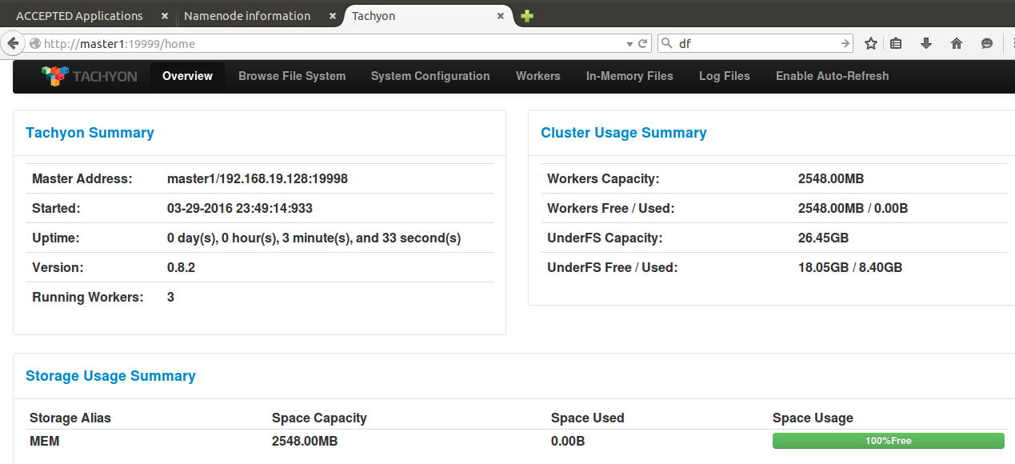Click the UnderFS Capacity label
Viewport: 1015px width, 464px height.
[x=605, y=238]
